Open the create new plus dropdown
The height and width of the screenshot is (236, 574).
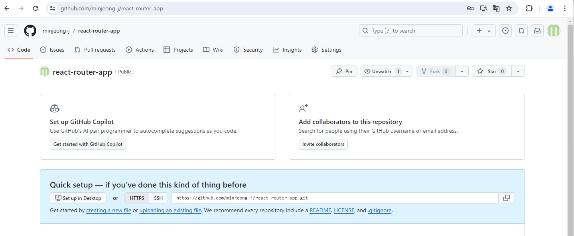click(484, 31)
